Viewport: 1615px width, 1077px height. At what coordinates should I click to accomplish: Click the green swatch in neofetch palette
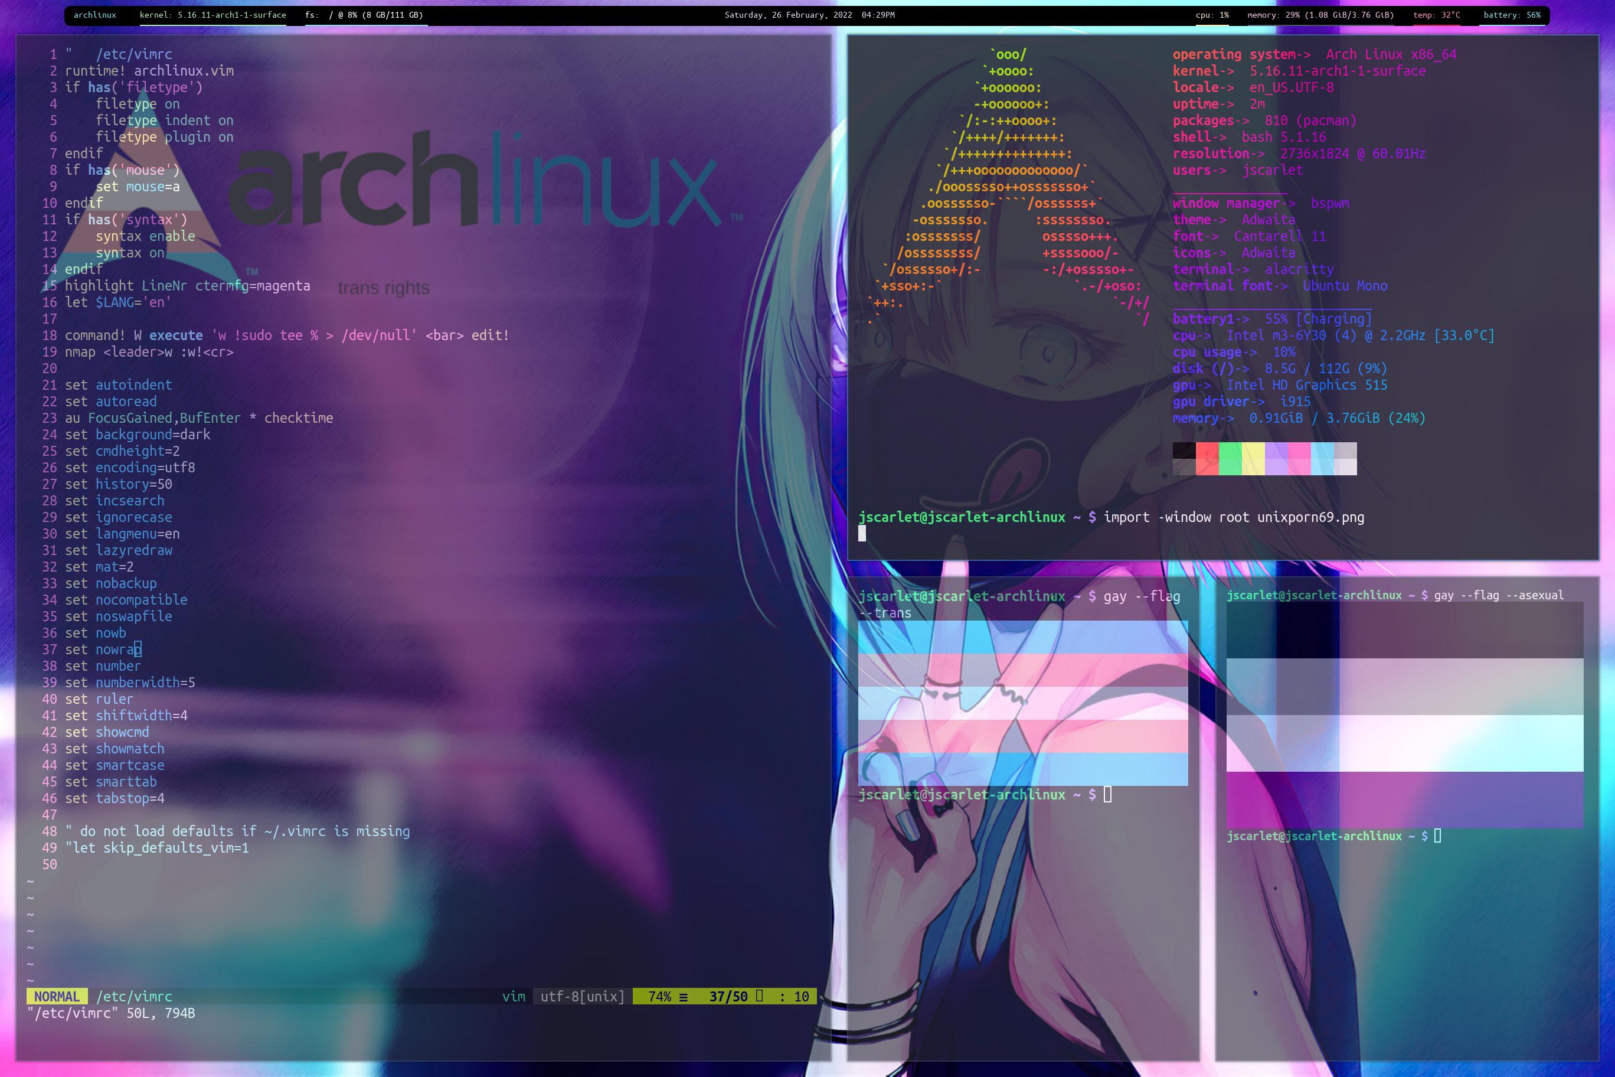click(1230, 458)
